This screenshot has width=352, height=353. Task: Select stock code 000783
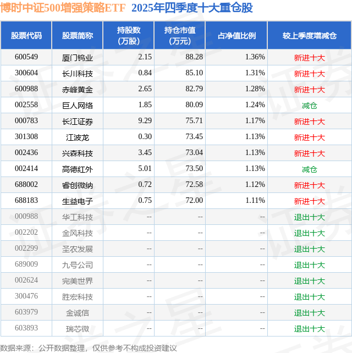tap(26, 120)
